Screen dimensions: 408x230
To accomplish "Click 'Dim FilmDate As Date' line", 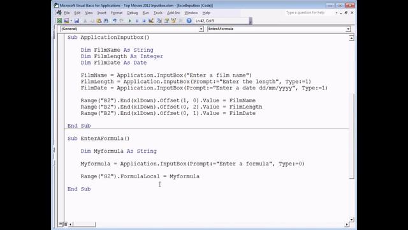I will (113, 63).
